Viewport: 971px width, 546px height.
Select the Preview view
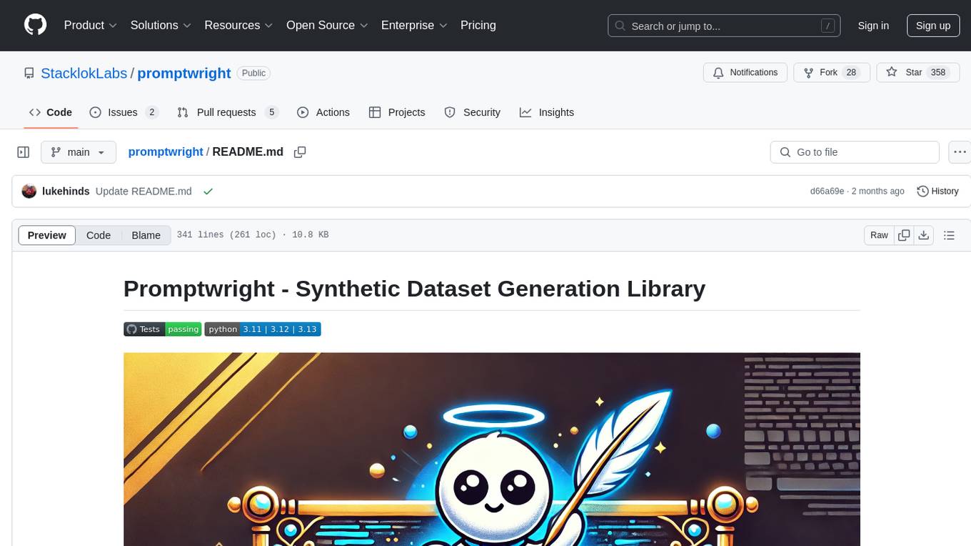(x=47, y=235)
